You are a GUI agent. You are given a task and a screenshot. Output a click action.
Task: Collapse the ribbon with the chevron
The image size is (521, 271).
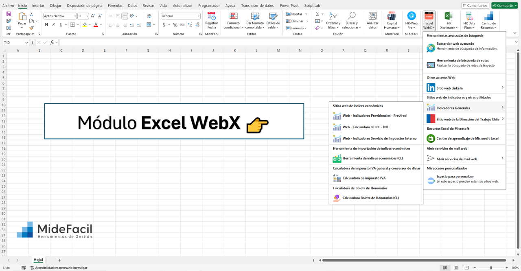click(x=515, y=33)
